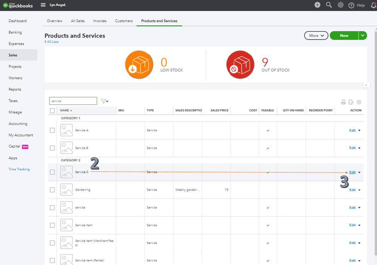The image size is (377, 265).
Task: Open action dropdown for lowercase service row
Action: tap(359, 208)
